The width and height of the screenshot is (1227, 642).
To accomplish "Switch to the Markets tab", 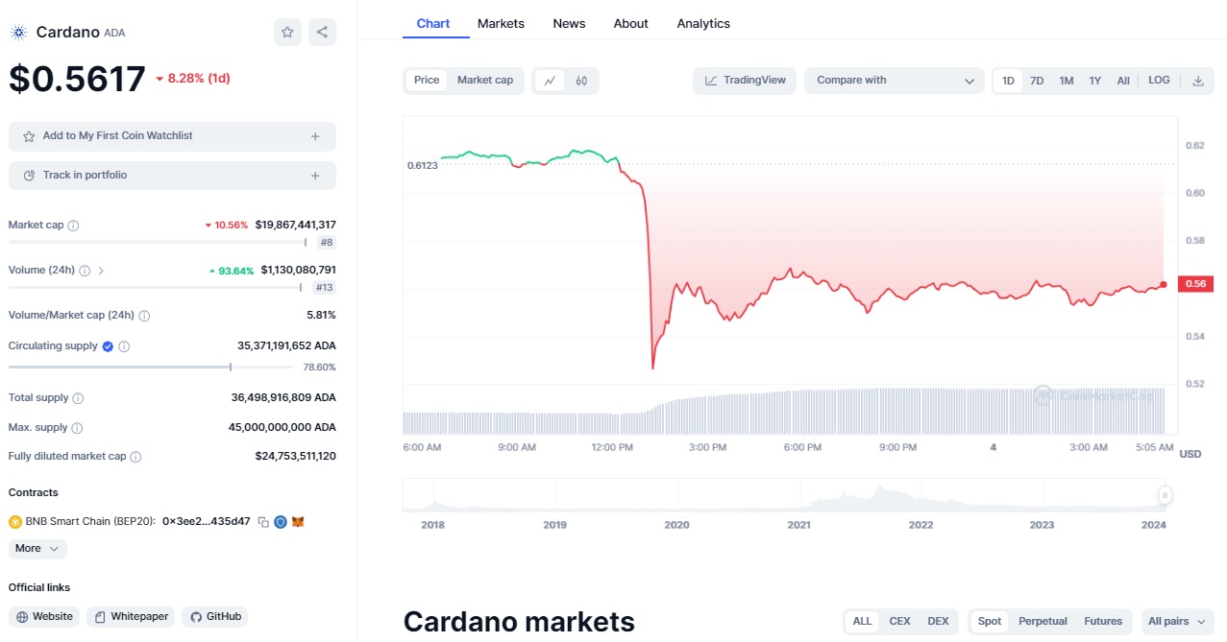I will (x=501, y=23).
